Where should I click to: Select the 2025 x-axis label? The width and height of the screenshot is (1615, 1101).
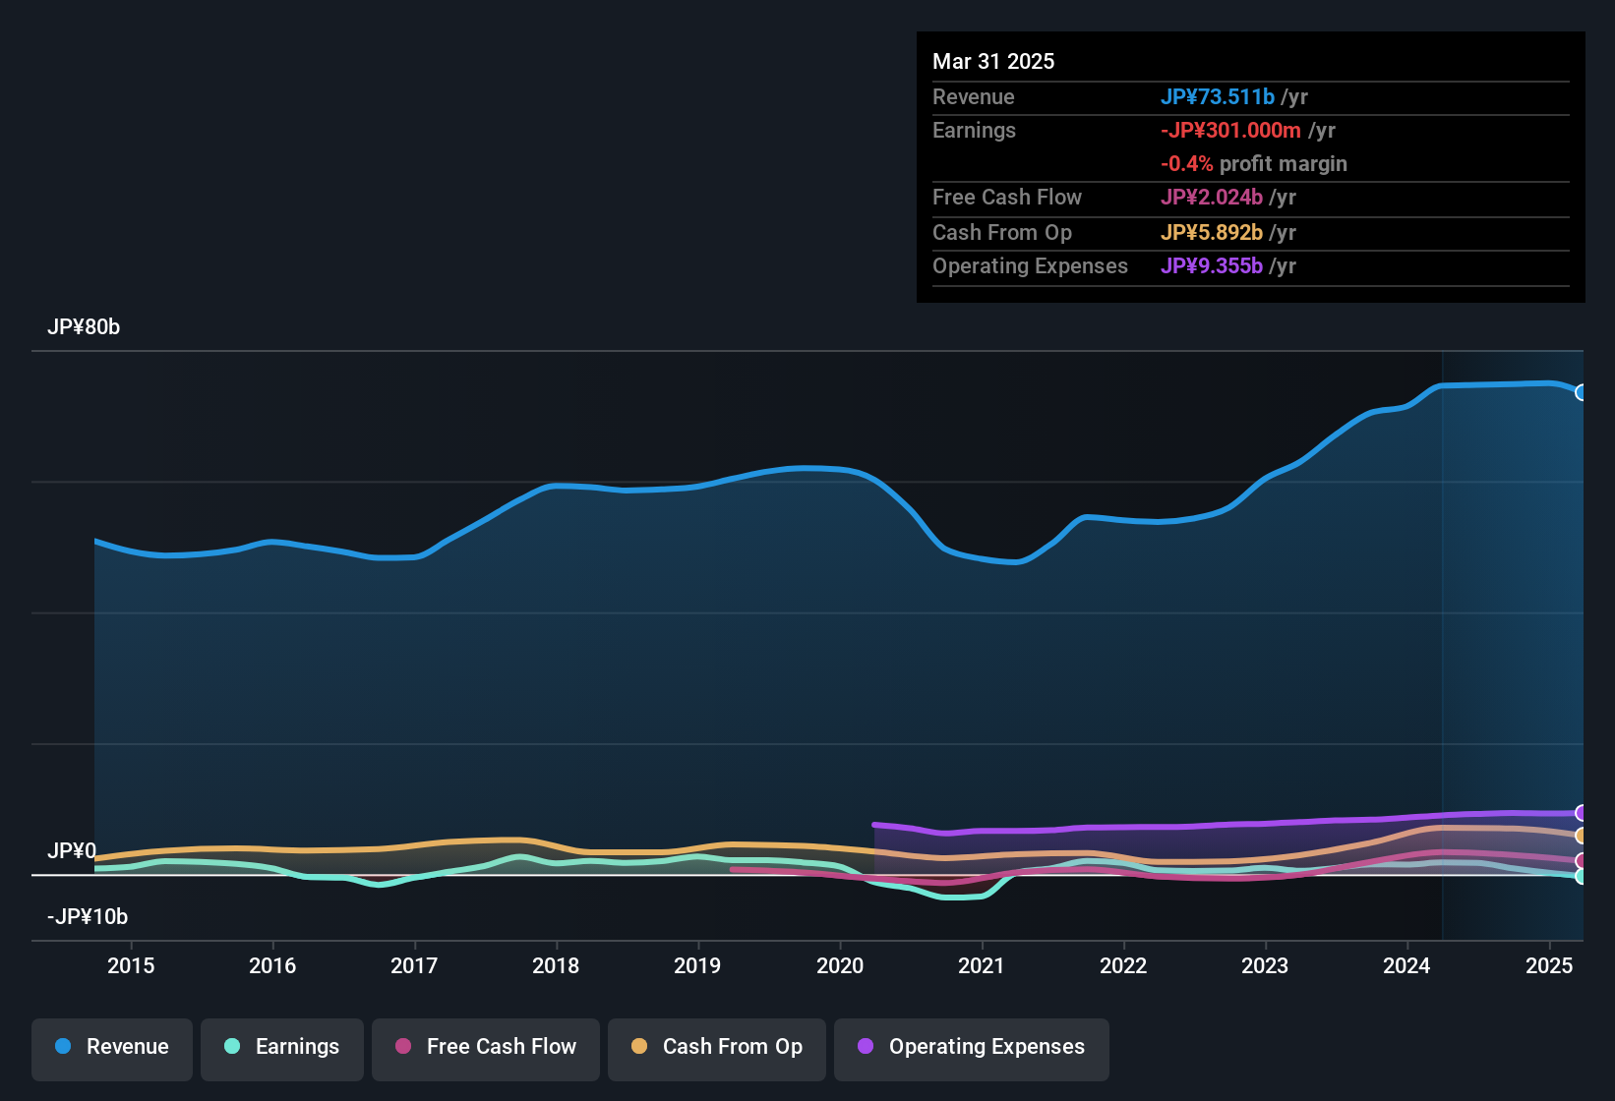click(1549, 965)
